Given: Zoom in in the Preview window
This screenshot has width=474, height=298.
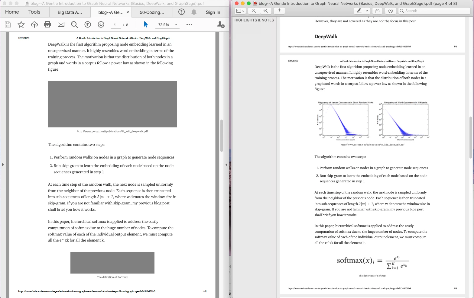Looking at the screenshot, I should coord(265,11).
